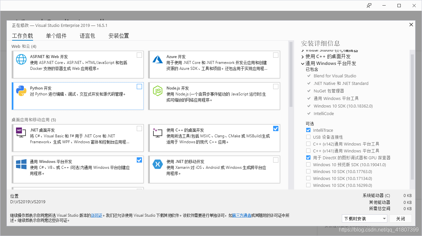Click the C++ desktop development monitor icon
422x236 pixels.
click(x=158, y=132)
